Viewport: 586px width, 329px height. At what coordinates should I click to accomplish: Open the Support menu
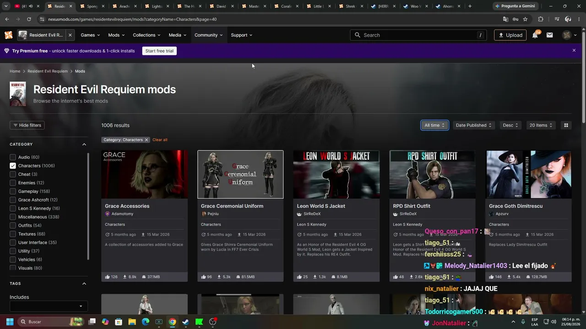[241, 35]
